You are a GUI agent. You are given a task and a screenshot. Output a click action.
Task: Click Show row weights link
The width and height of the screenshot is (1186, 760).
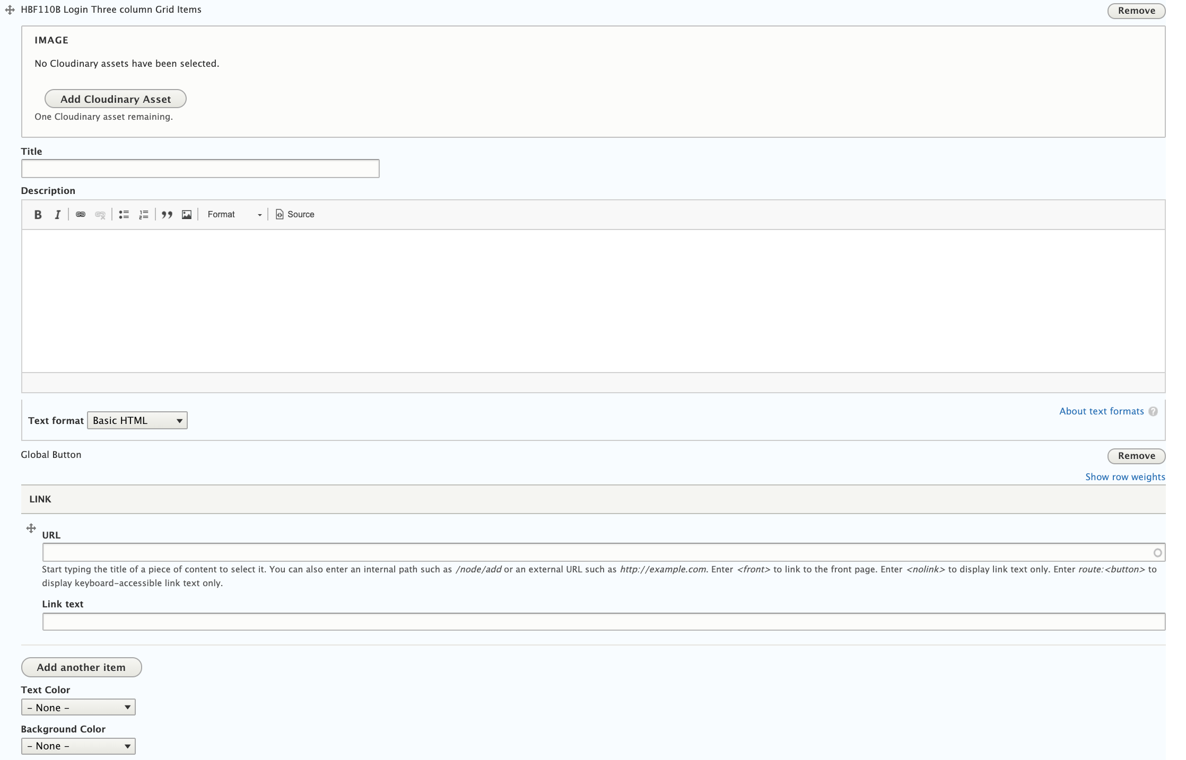1124,476
